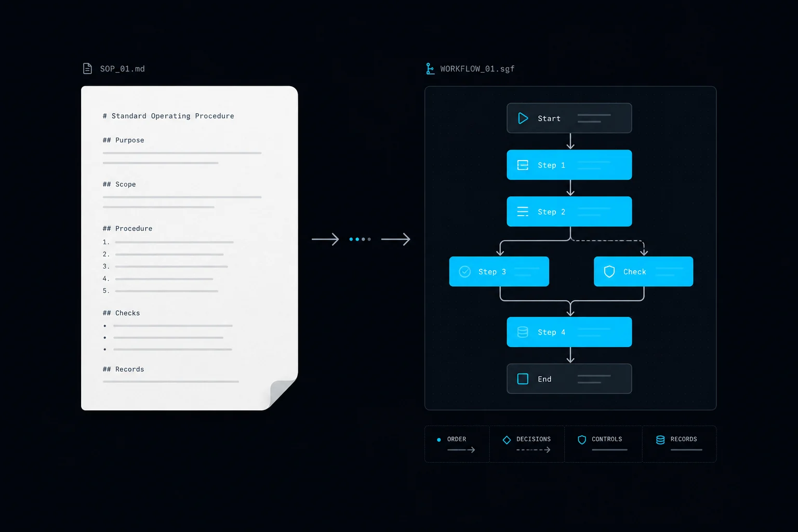The image size is (798, 532).
Task: Open the DECISIONS legend item
Action: pos(527,444)
